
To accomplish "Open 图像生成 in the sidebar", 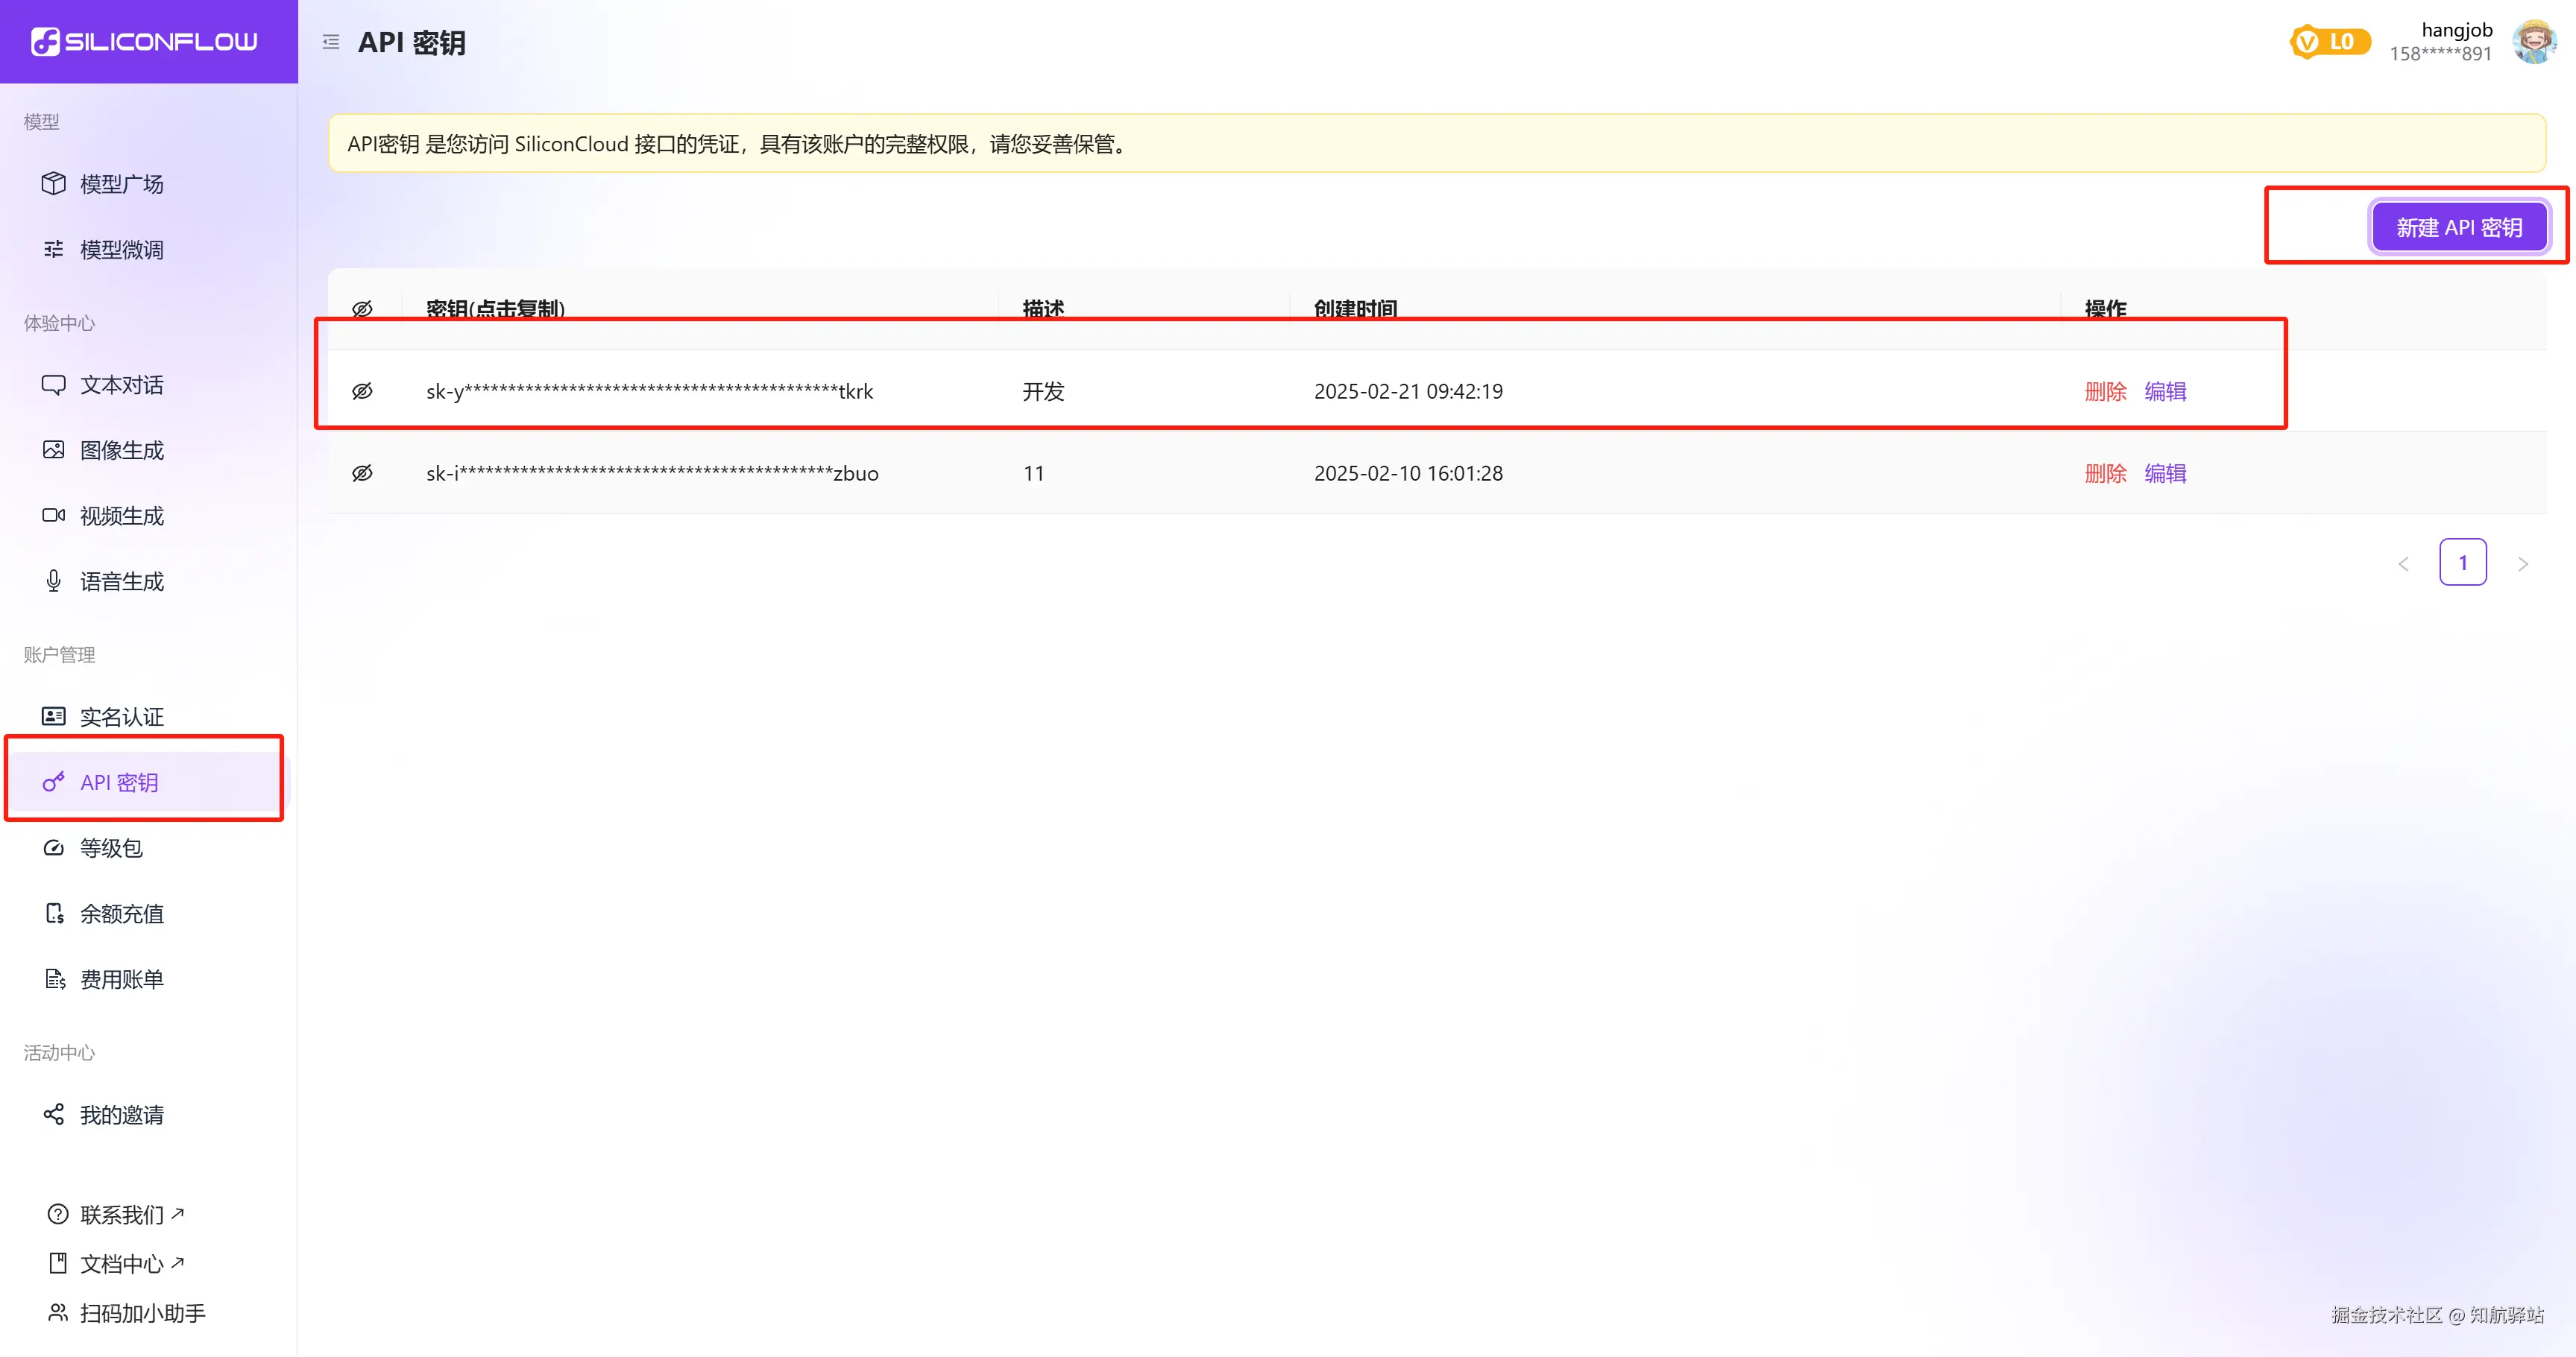I will (x=121, y=451).
